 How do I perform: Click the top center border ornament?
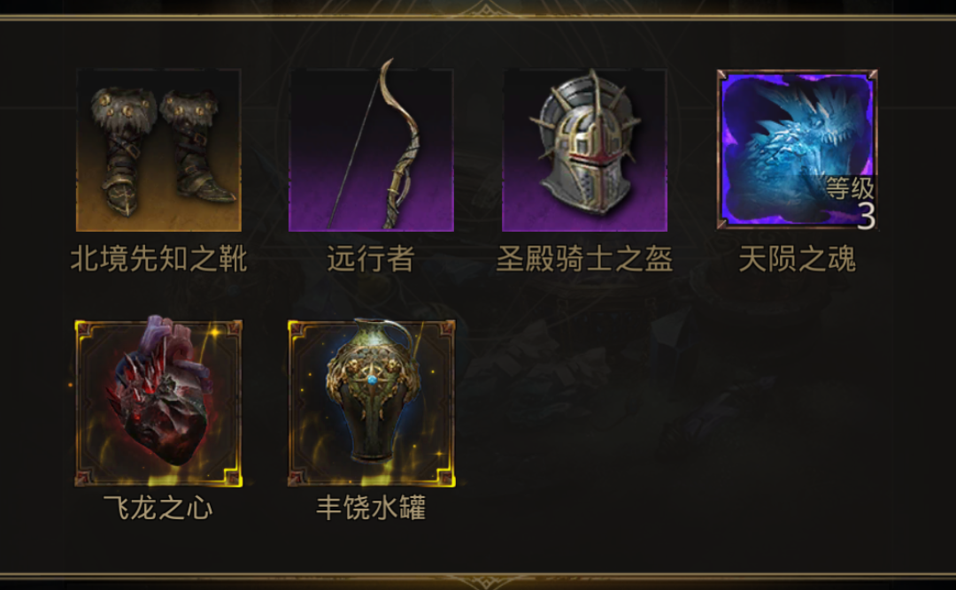[485, 10]
